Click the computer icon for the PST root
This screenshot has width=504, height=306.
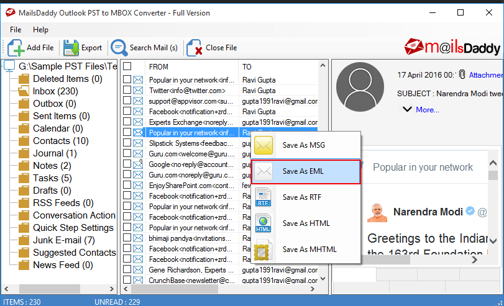point(9,66)
